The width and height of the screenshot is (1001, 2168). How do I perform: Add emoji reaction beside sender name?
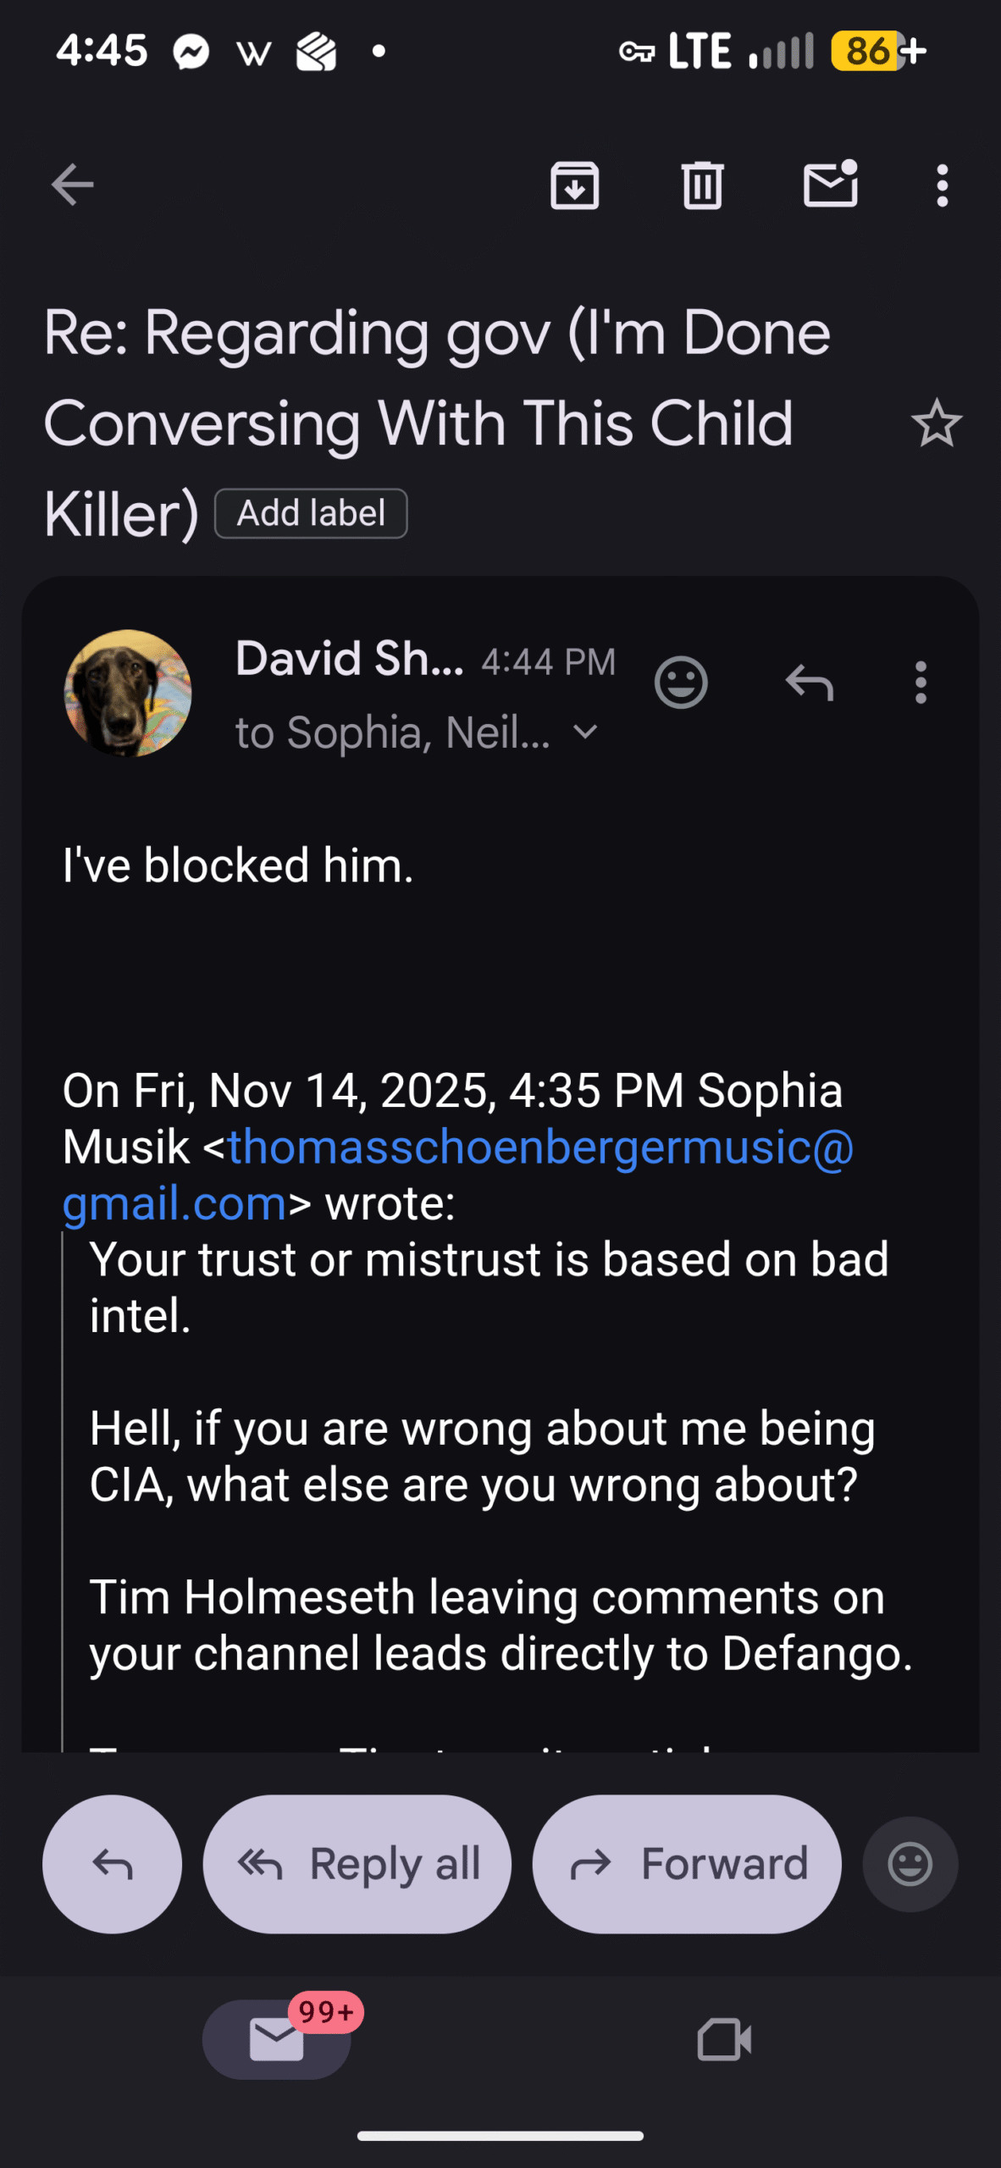pos(681,683)
